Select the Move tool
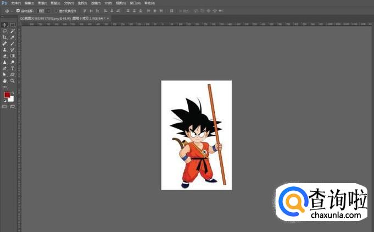Screen dimensions: 374x232 (x=5, y=25)
